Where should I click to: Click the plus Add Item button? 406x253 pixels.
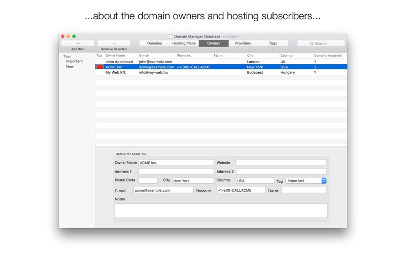click(x=78, y=44)
